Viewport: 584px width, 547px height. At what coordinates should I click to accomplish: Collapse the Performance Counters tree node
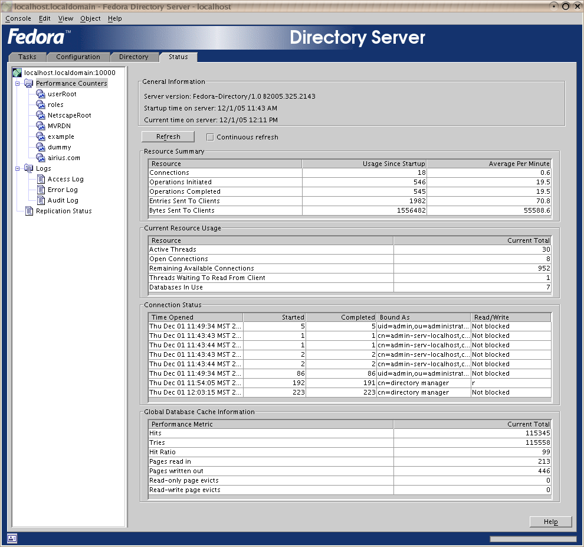coord(17,83)
